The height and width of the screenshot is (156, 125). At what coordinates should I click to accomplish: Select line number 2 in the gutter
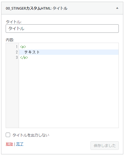17,52
